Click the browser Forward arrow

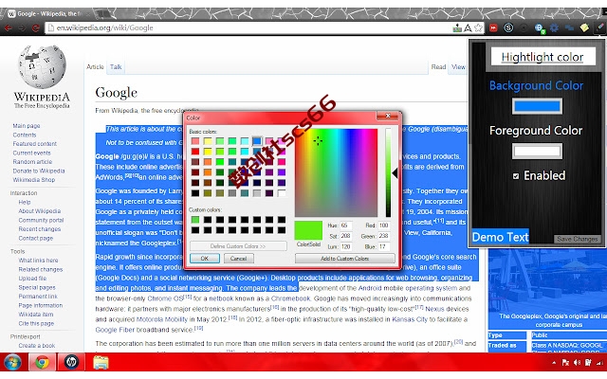(x=22, y=27)
